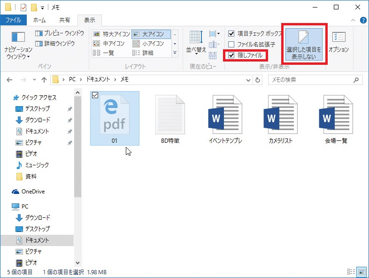369x278 pixels.
Task: Switch to the 共有 ribbon tab
Action: pos(64,20)
